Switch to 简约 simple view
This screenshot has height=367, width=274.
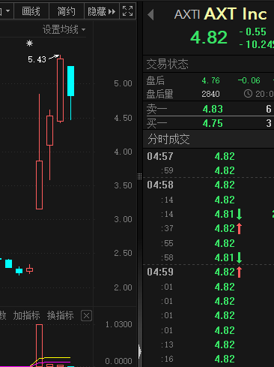point(67,11)
